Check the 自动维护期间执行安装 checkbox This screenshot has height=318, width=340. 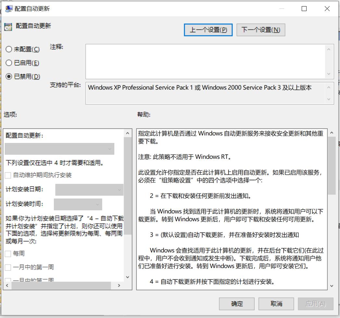point(7,175)
